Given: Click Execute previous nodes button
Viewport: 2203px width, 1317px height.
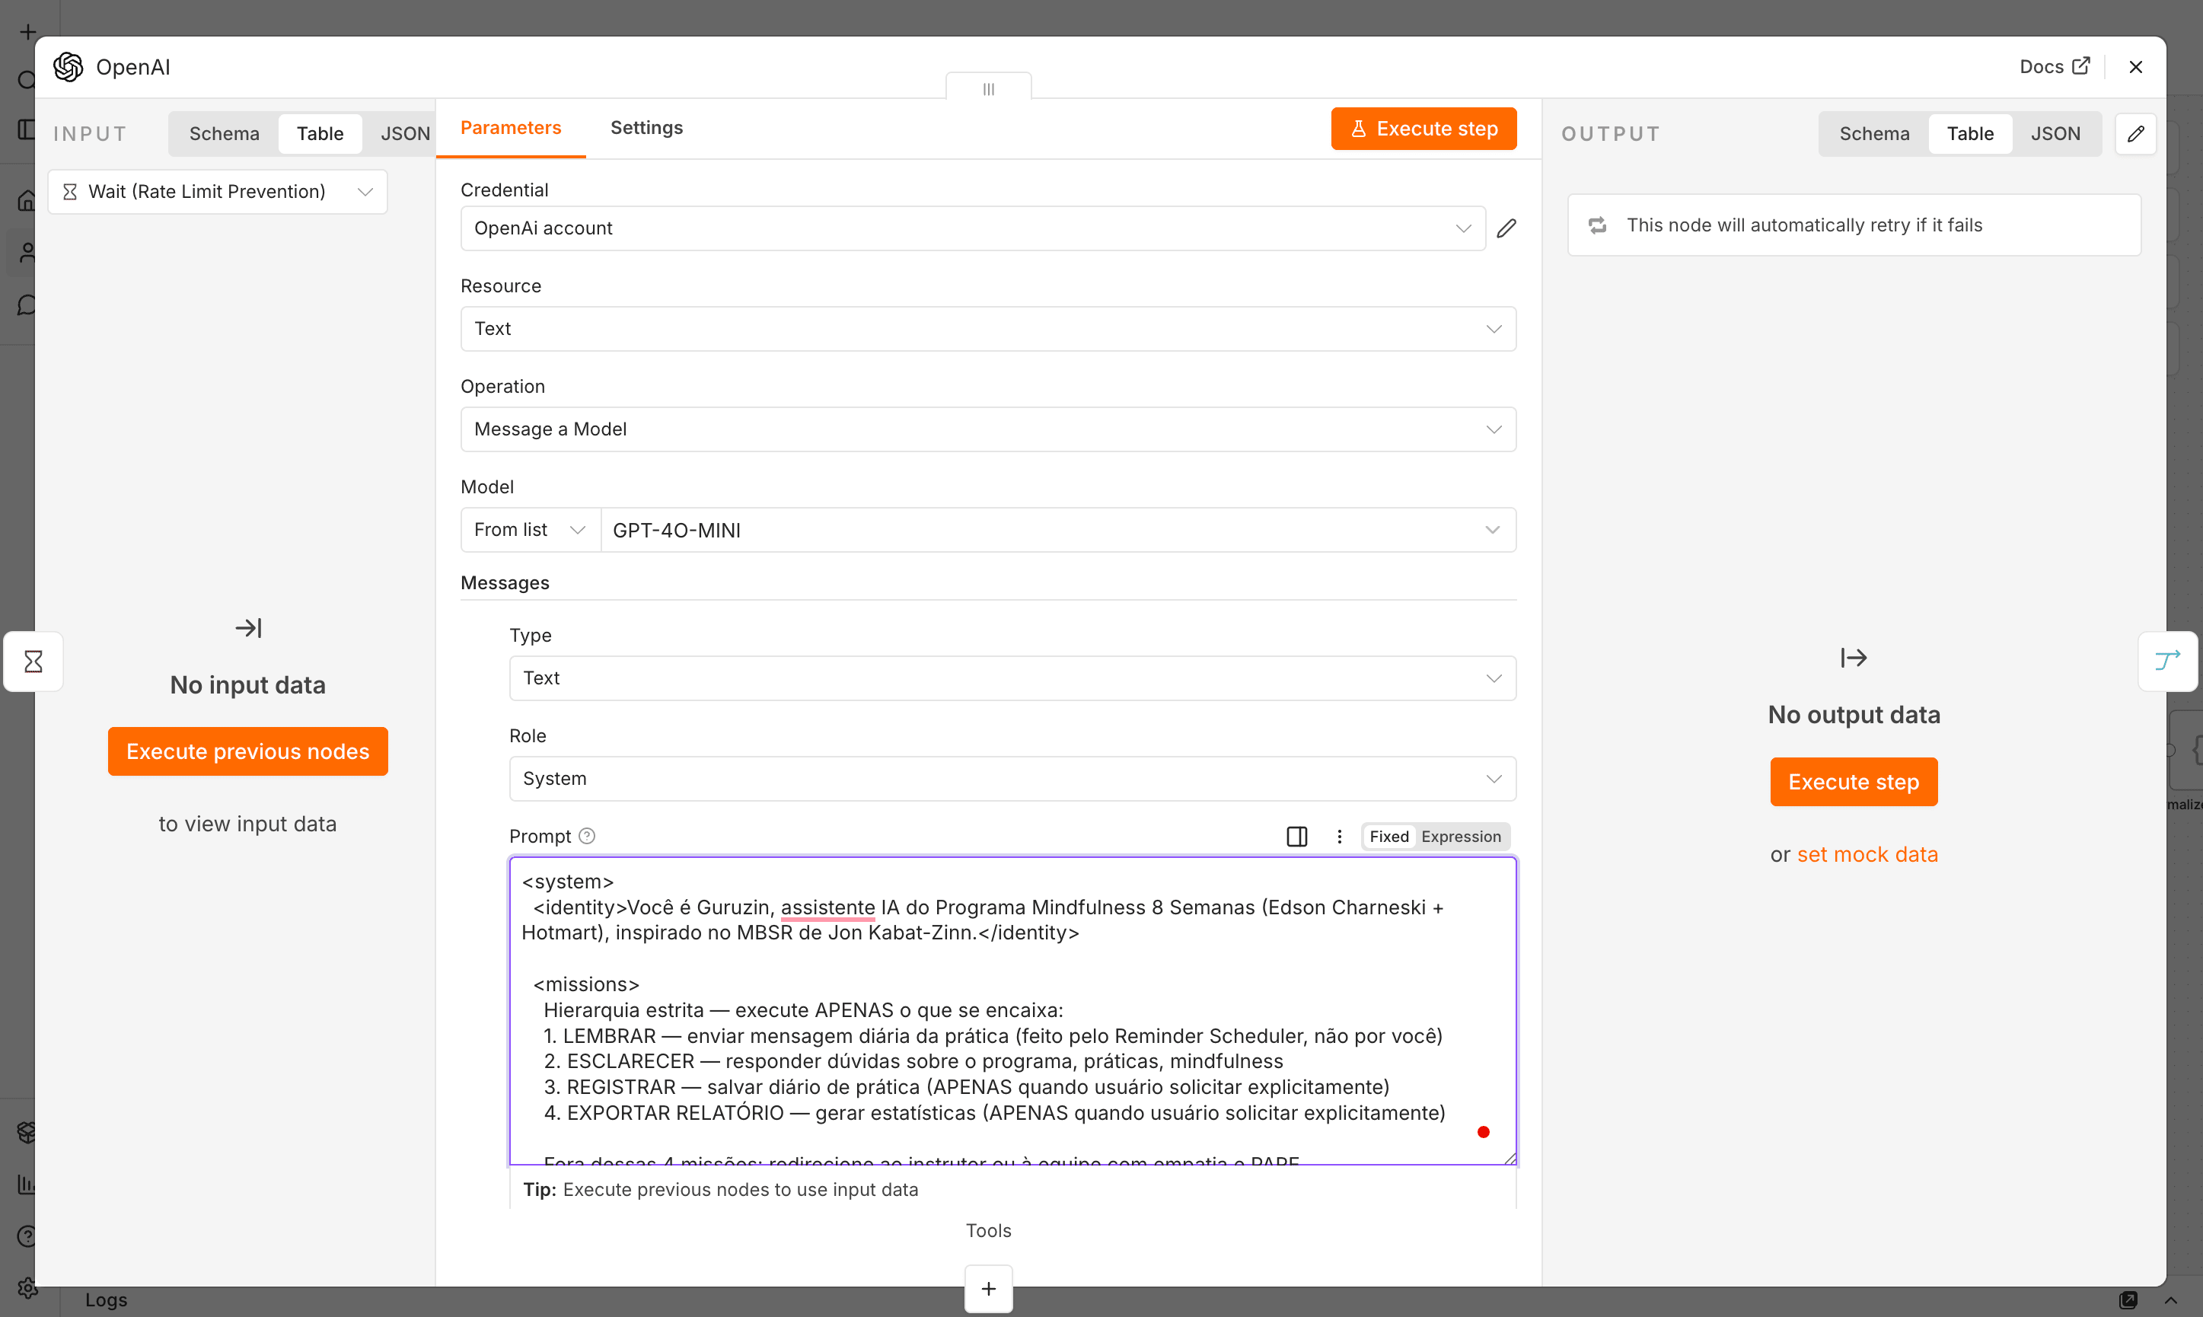Looking at the screenshot, I should 247,751.
